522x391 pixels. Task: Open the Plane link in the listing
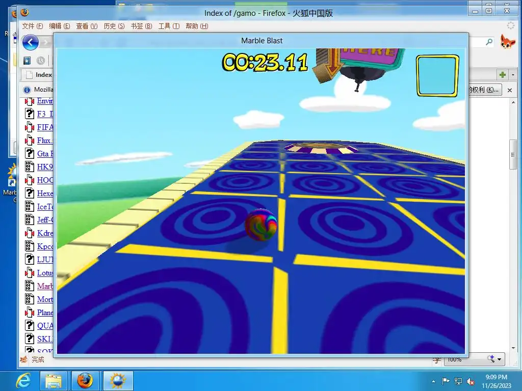(45, 313)
